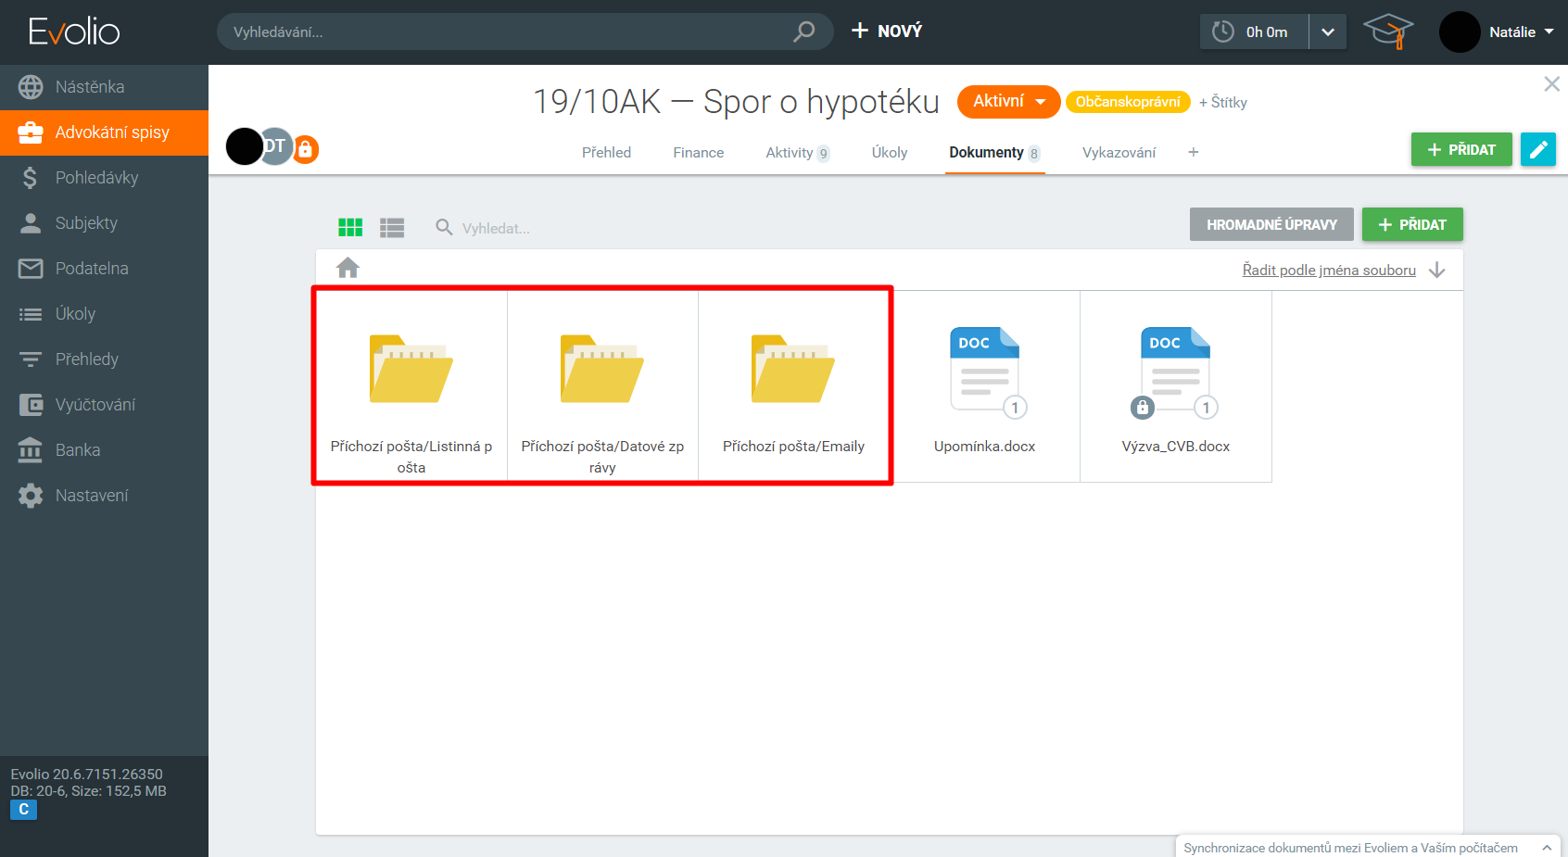Click PŘIDAT button beside HROMADNÉ ÚPRAVY
1568x857 pixels.
click(x=1412, y=224)
